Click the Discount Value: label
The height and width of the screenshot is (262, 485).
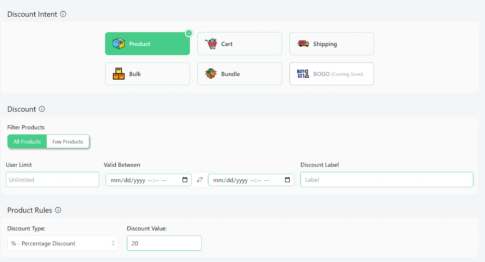pyautogui.click(x=147, y=228)
